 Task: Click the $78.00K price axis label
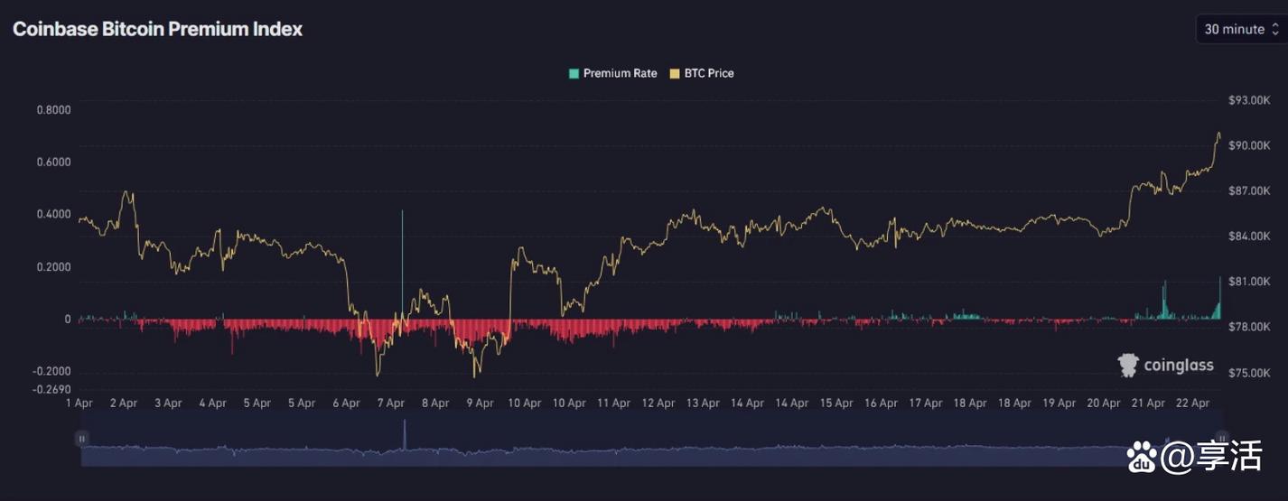point(1250,327)
